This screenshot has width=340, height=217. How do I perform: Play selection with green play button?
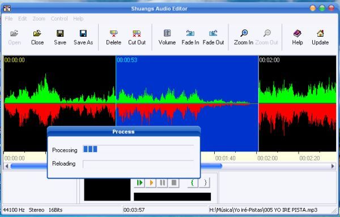(x=139, y=183)
